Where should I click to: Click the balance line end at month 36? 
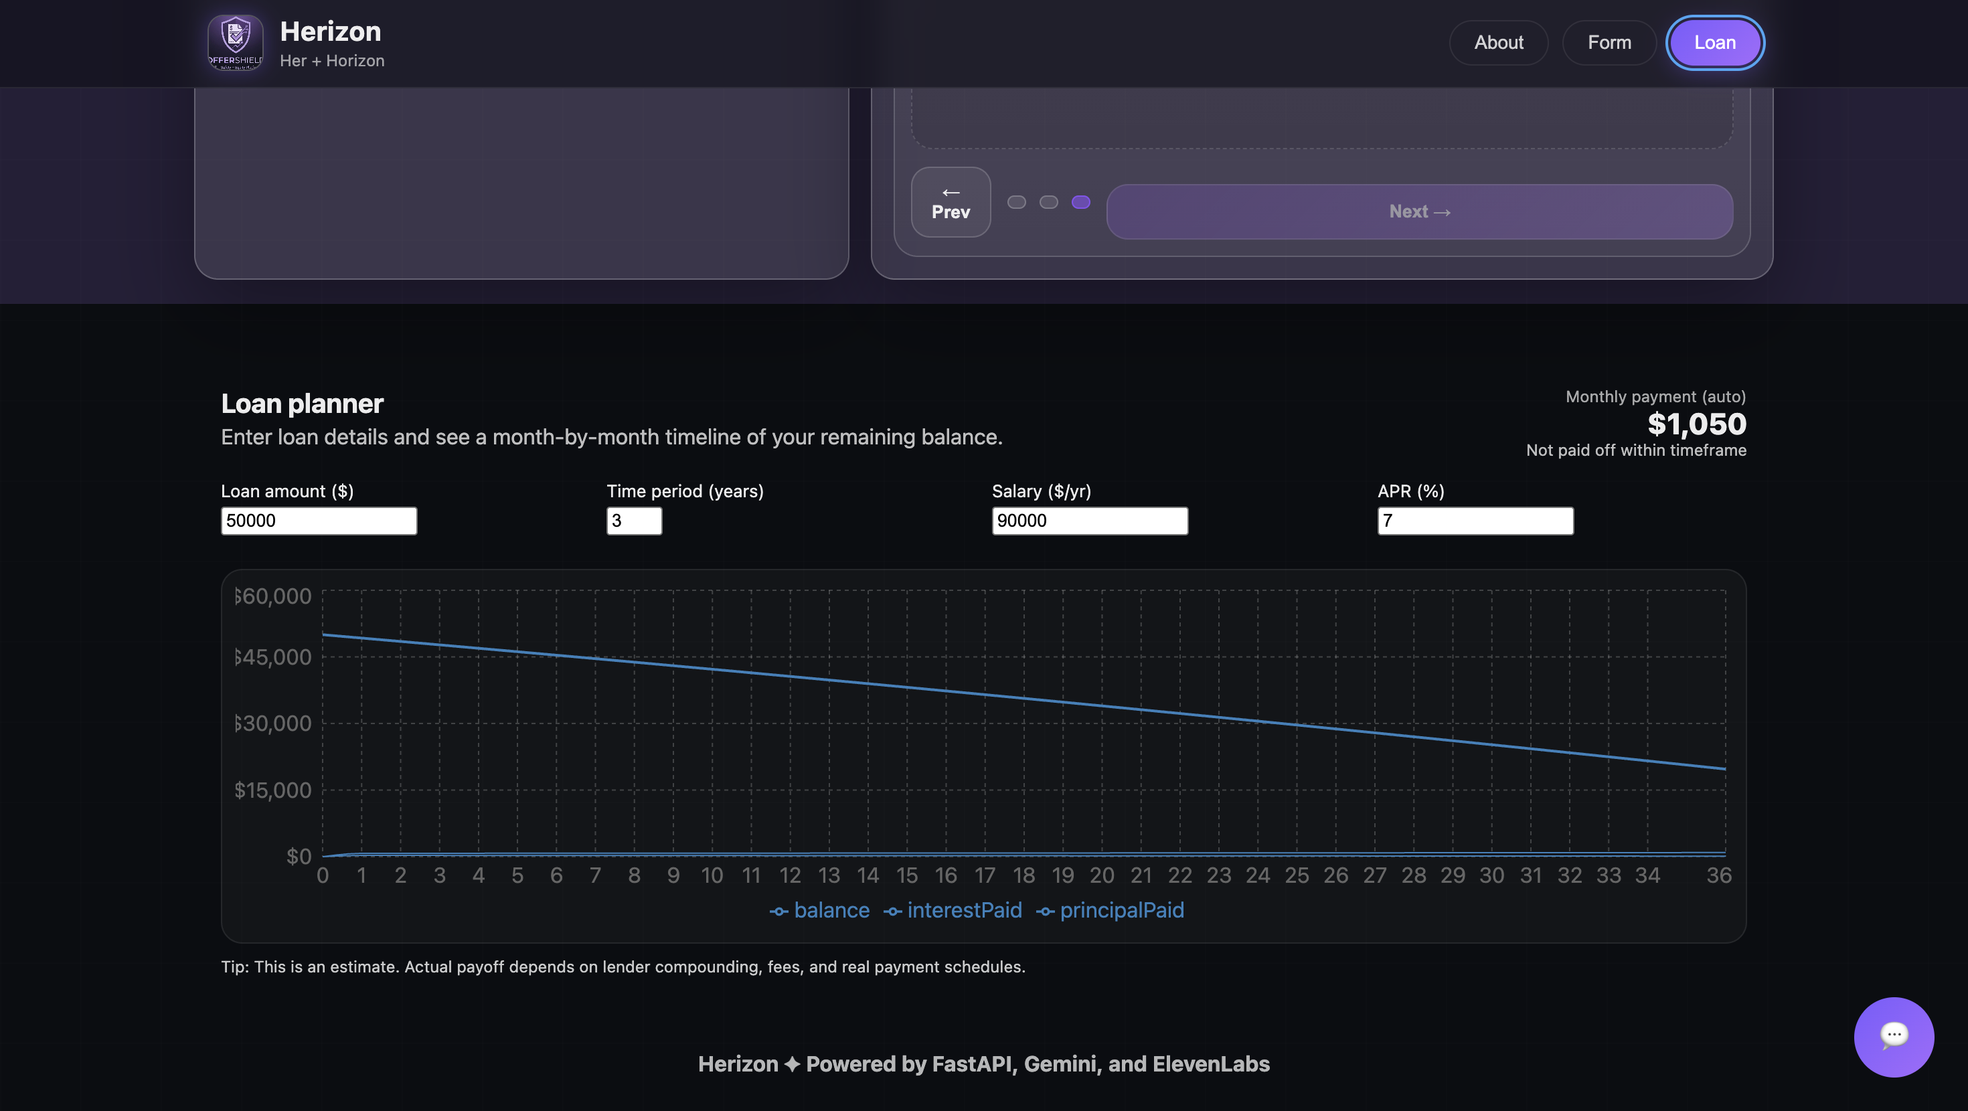tap(1724, 769)
